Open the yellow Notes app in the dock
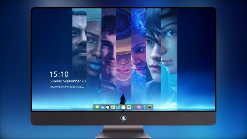Viewport: 247px width, 139px height. tap(123, 107)
